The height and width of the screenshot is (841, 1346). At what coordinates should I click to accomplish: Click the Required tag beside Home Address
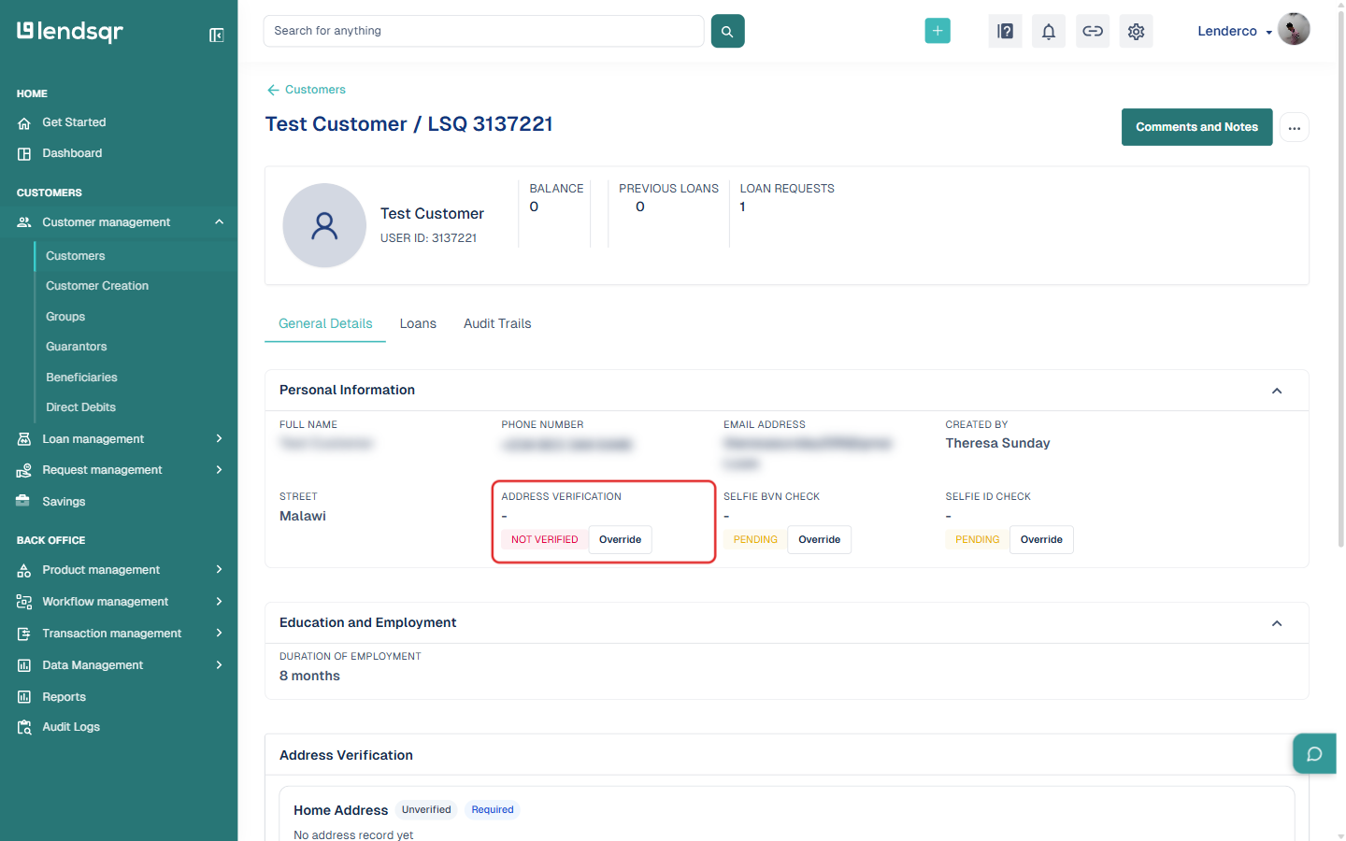pyautogui.click(x=493, y=810)
